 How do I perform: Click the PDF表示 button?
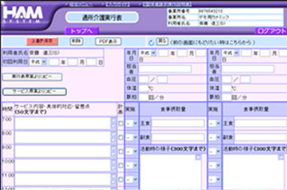click(109, 42)
